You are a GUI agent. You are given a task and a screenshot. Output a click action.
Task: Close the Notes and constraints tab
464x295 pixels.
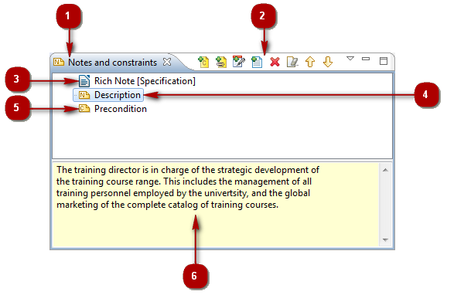tap(167, 62)
